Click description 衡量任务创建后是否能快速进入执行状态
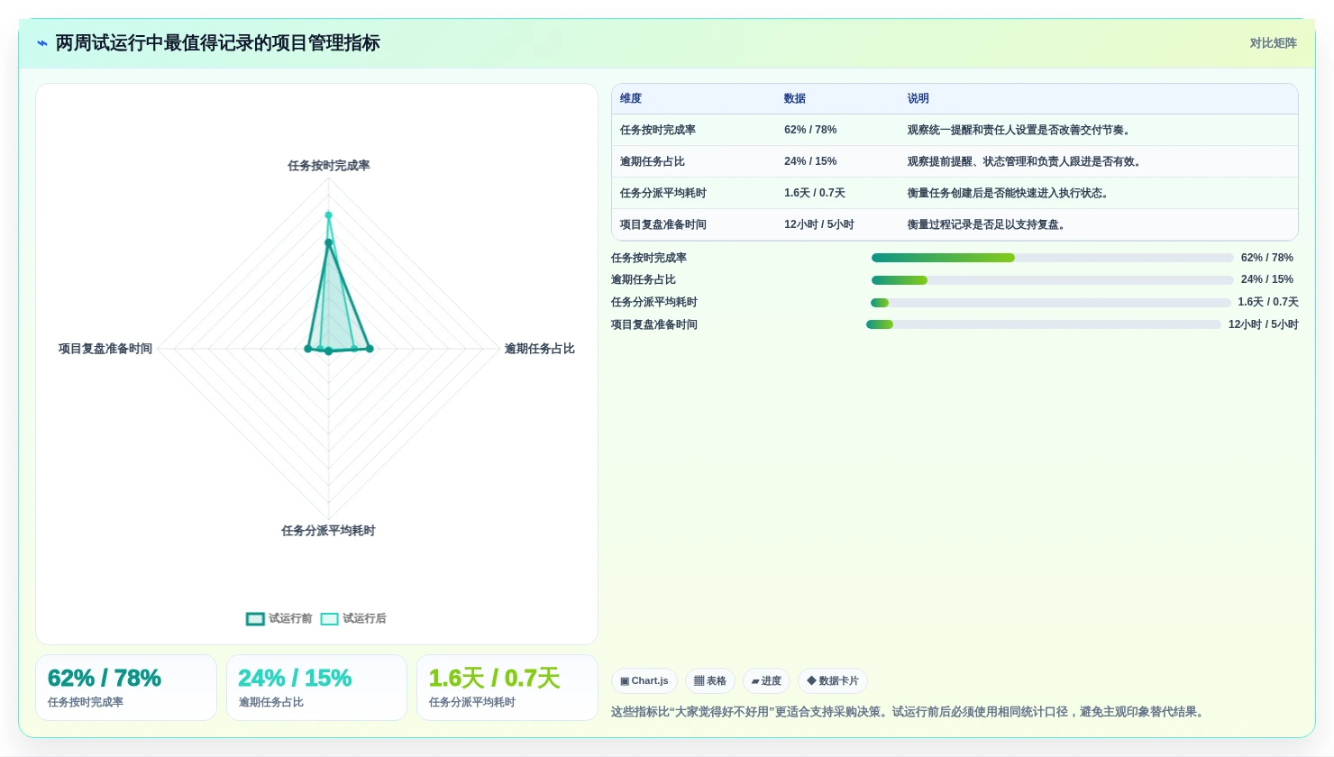Viewport: 1334px width, 757px height. coord(1010,194)
